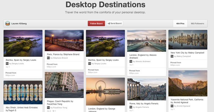This screenshot has height=112, width=214.
Task: Open the Yosemite National Park photo
Action: (x=188, y=83)
